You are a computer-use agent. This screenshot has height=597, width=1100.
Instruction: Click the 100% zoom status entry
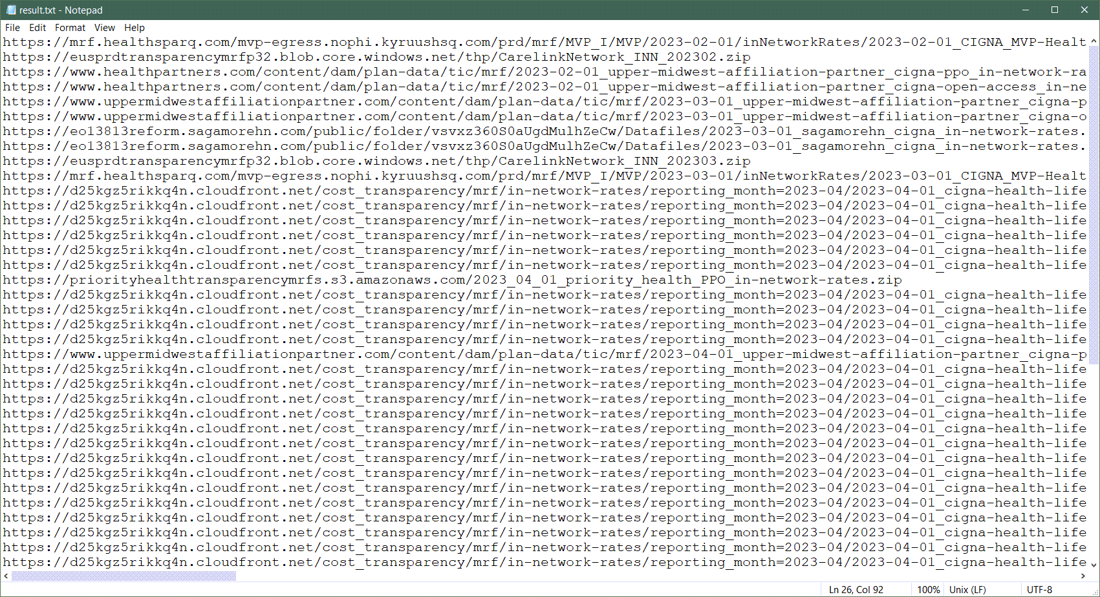click(928, 589)
